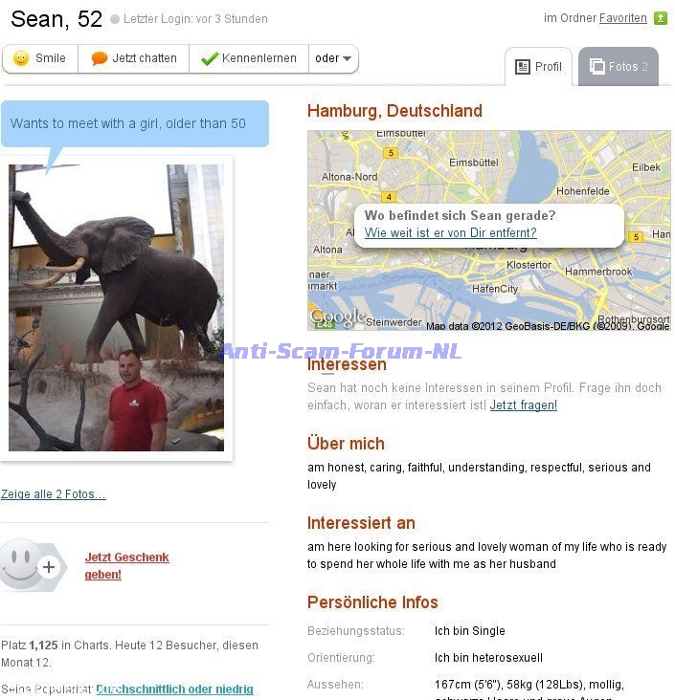The image size is (675, 700).
Task: Open 'Zeige alle 2 Fotos...' link
Action: coord(54,494)
